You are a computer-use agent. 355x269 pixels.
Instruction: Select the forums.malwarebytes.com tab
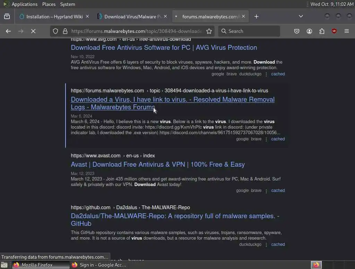coord(210,17)
